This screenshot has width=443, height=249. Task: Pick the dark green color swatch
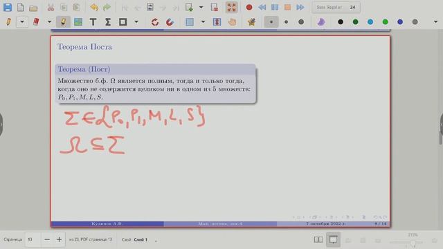coord(355,22)
